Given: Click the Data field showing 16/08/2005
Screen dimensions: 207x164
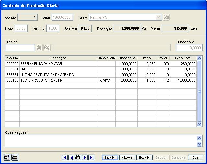Looking at the screenshot, I should (62, 17).
